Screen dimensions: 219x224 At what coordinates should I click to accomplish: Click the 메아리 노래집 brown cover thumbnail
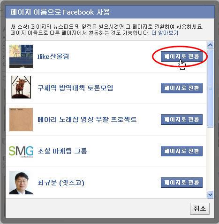click(21, 120)
